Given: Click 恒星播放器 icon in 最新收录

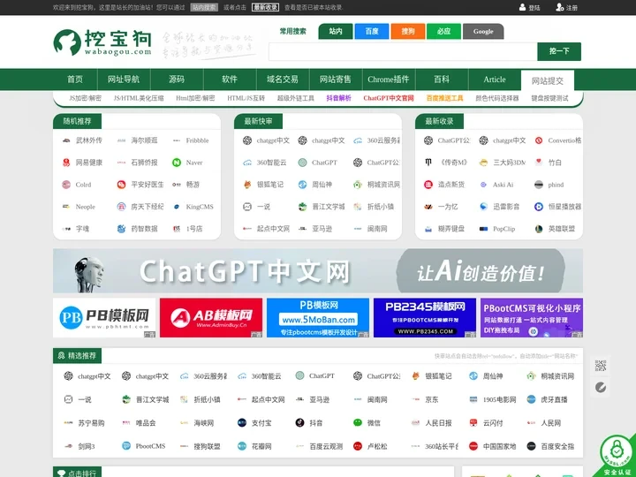Looking at the screenshot, I should click(539, 207).
